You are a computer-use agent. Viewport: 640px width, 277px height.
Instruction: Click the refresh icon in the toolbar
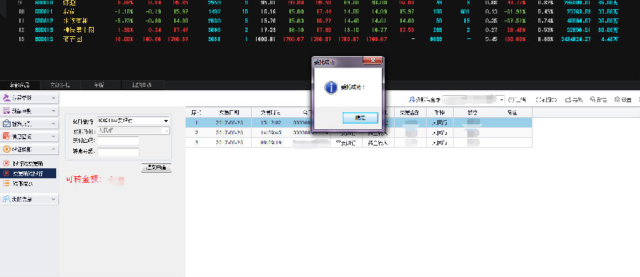pyautogui.click(x=539, y=99)
